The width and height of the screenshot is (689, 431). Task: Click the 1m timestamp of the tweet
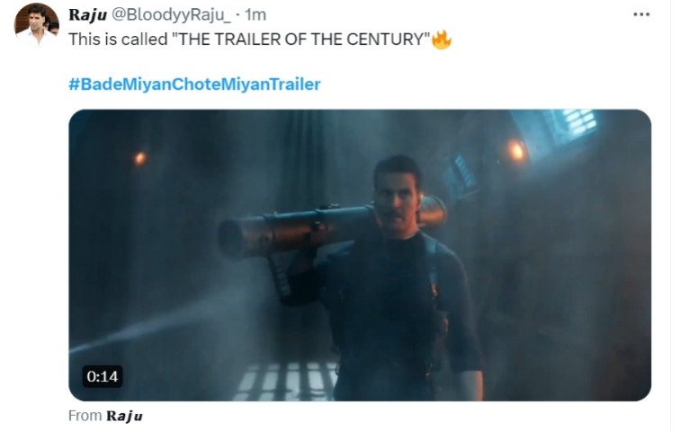pyautogui.click(x=255, y=15)
